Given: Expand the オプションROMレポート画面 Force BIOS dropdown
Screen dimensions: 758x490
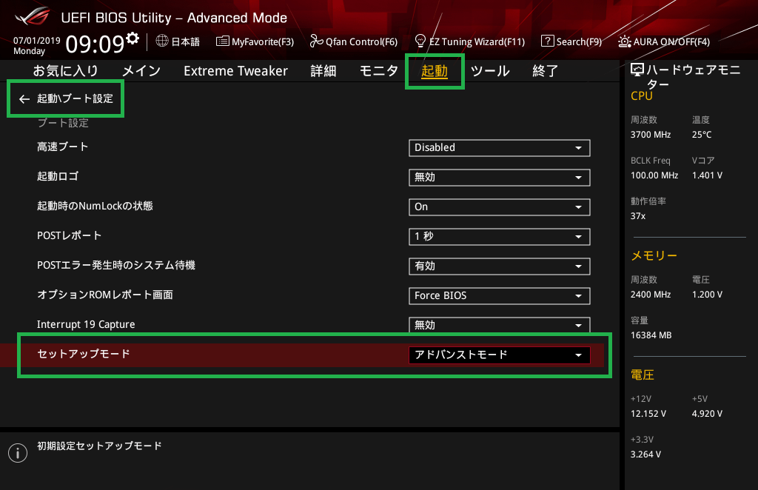Looking at the screenshot, I should tap(499, 296).
